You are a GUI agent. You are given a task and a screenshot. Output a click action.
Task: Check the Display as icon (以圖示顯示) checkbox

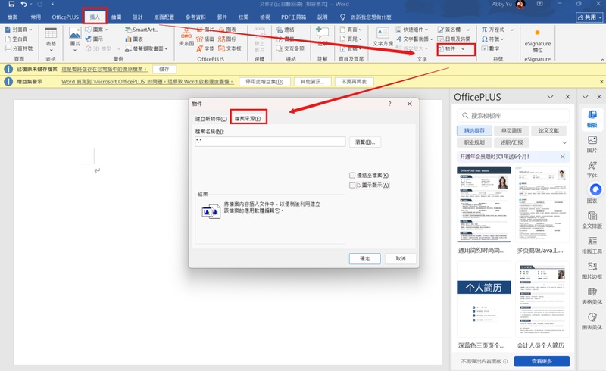(352, 185)
